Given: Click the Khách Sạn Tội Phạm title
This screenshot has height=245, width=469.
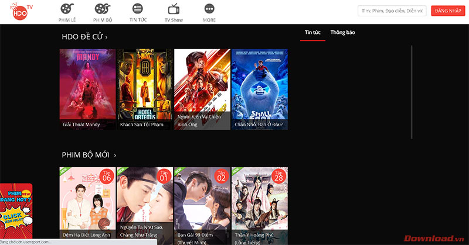Looking at the screenshot, I should click(x=142, y=125).
